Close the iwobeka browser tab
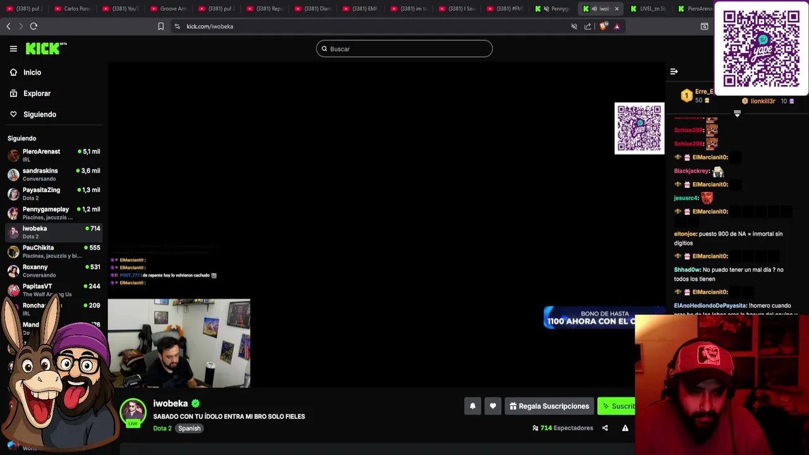The image size is (809, 455). (617, 9)
